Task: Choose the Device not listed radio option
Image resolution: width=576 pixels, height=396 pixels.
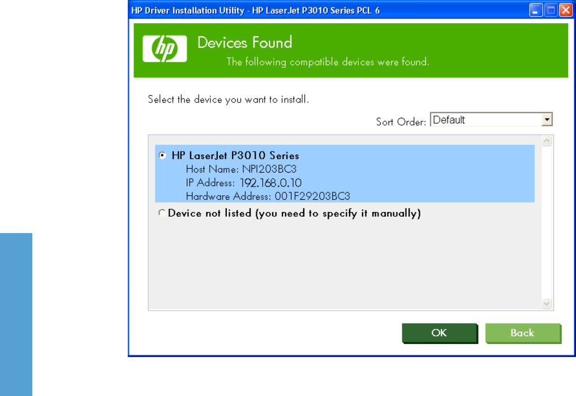Action: 162,213
